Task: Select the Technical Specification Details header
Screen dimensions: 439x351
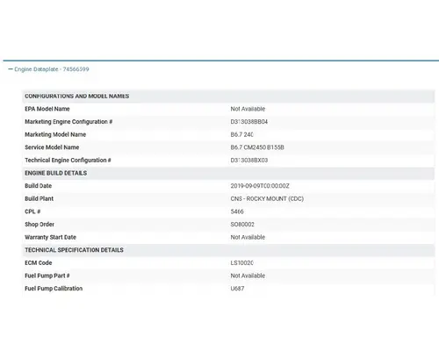Action: pos(74,250)
